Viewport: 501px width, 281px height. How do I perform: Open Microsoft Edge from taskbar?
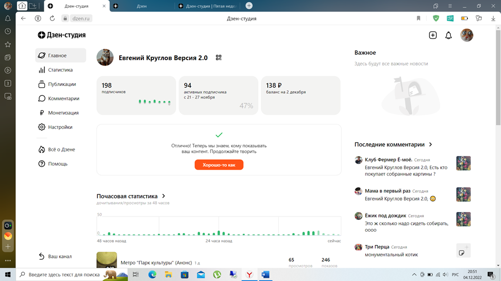pyautogui.click(x=152, y=275)
